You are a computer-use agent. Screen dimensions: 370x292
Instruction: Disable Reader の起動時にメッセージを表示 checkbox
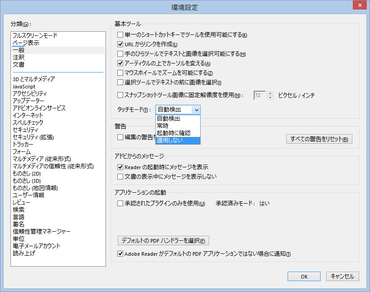point(120,167)
